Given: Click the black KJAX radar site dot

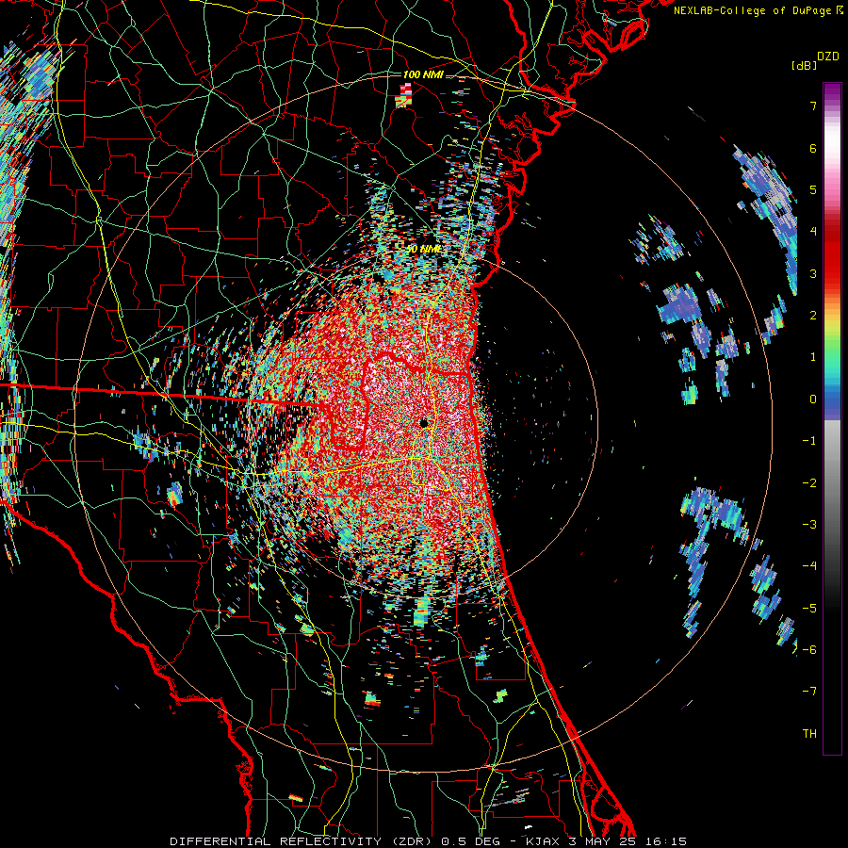Looking at the screenshot, I should (x=424, y=423).
